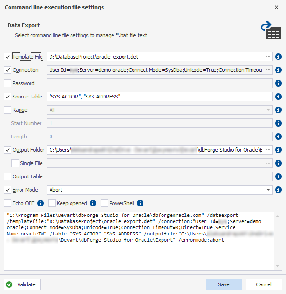This screenshot has height=294, width=286.
Task: Click the Cancel button
Action: point(264,284)
